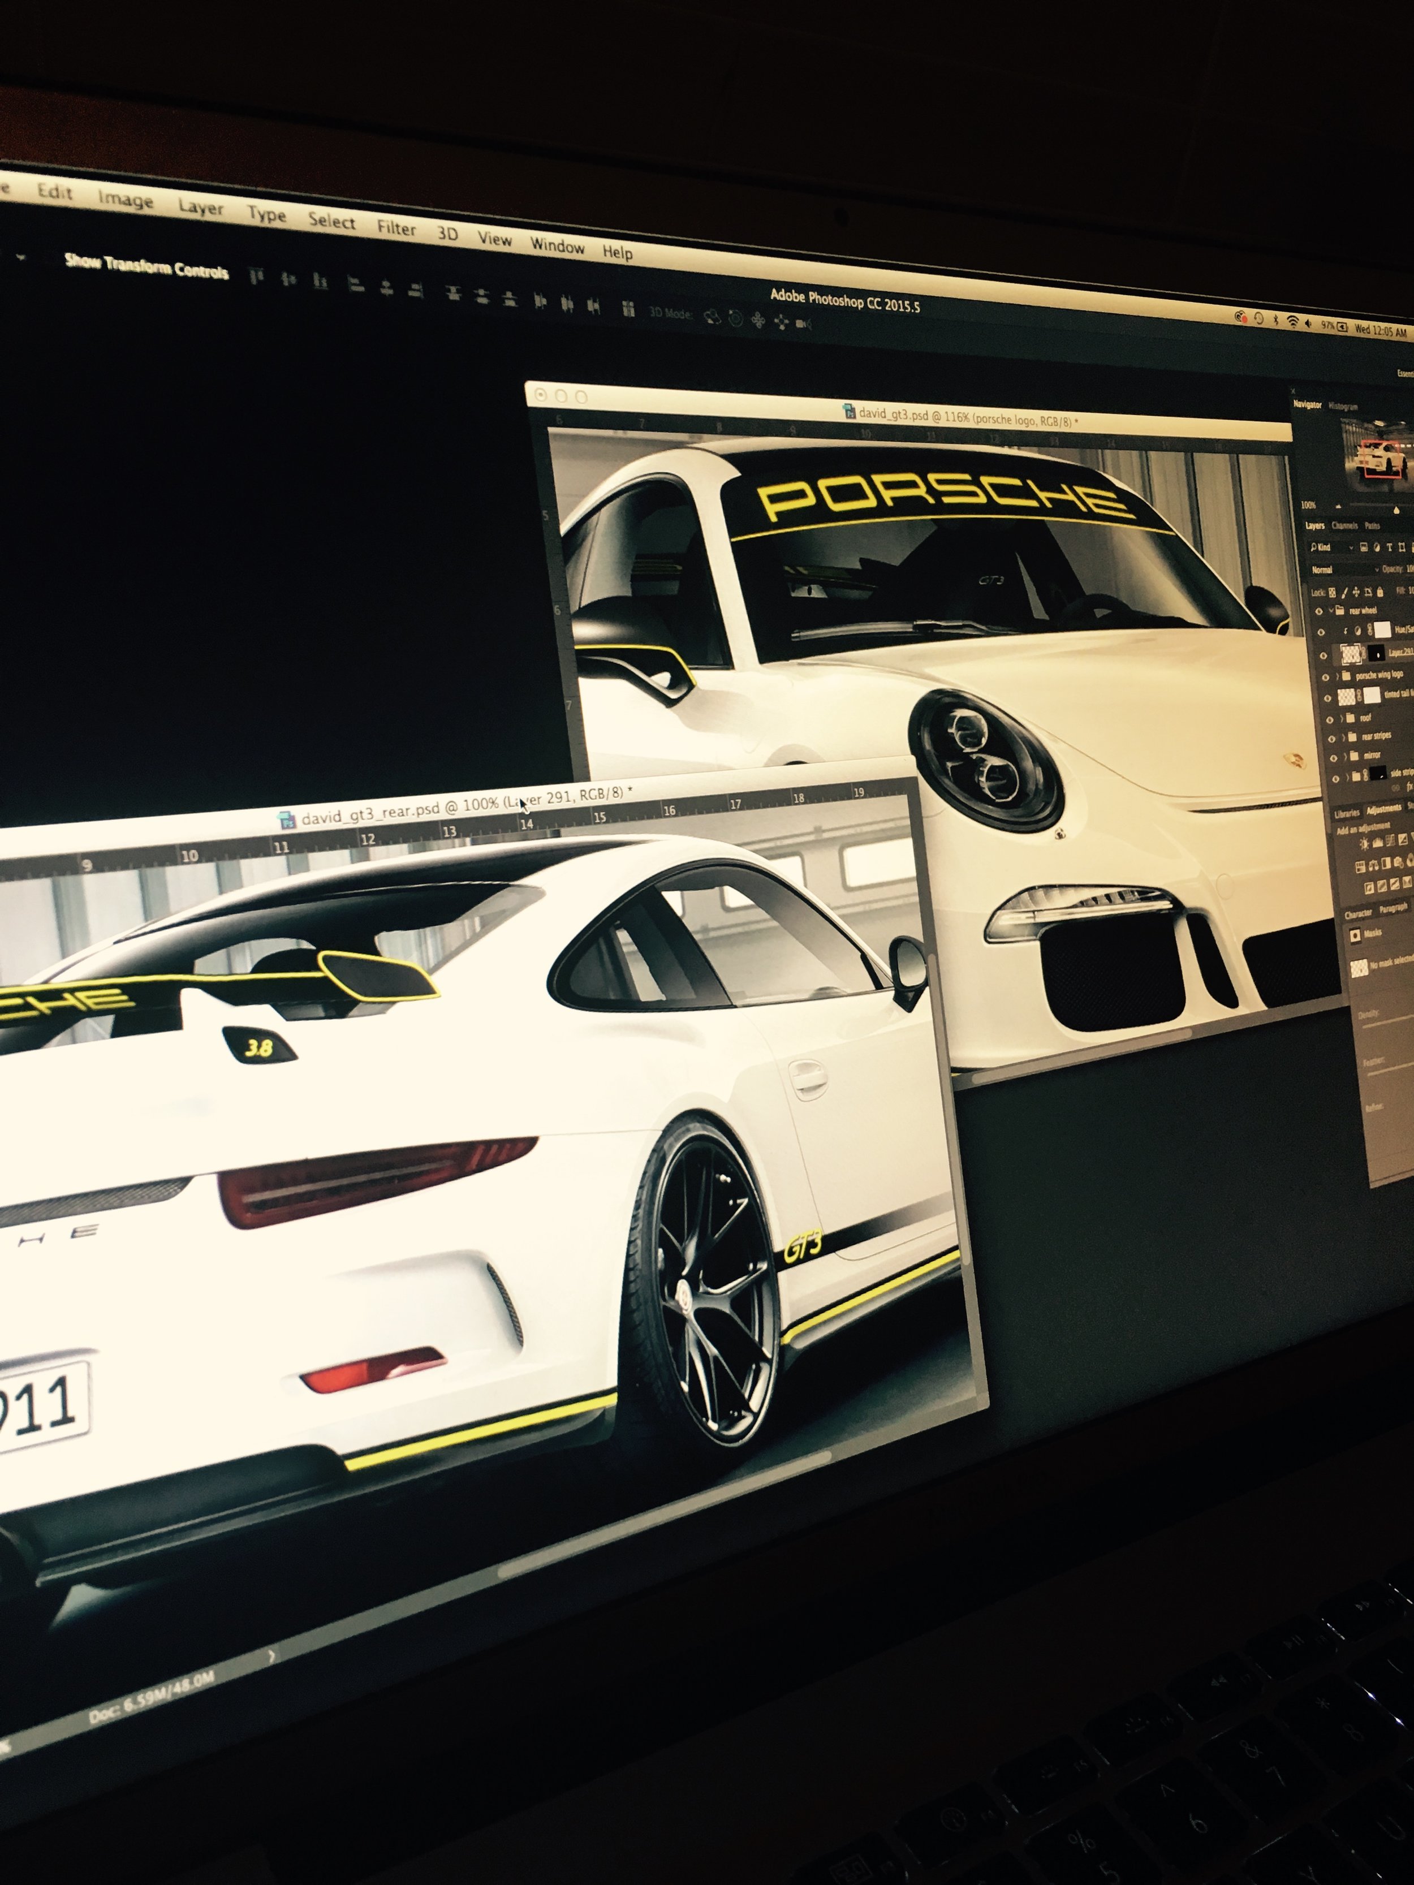This screenshot has height=1885, width=1414.
Task: Switch to the Libraries tab
Action: pyautogui.click(x=1347, y=814)
